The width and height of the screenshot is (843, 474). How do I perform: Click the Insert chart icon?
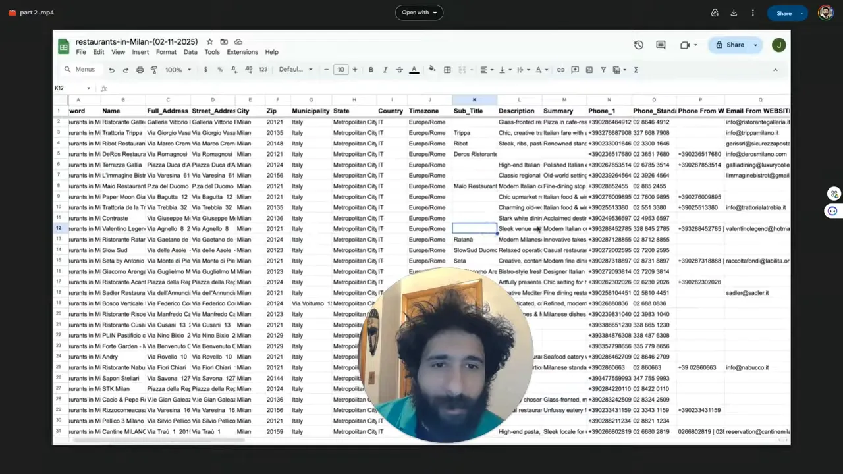coord(589,70)
